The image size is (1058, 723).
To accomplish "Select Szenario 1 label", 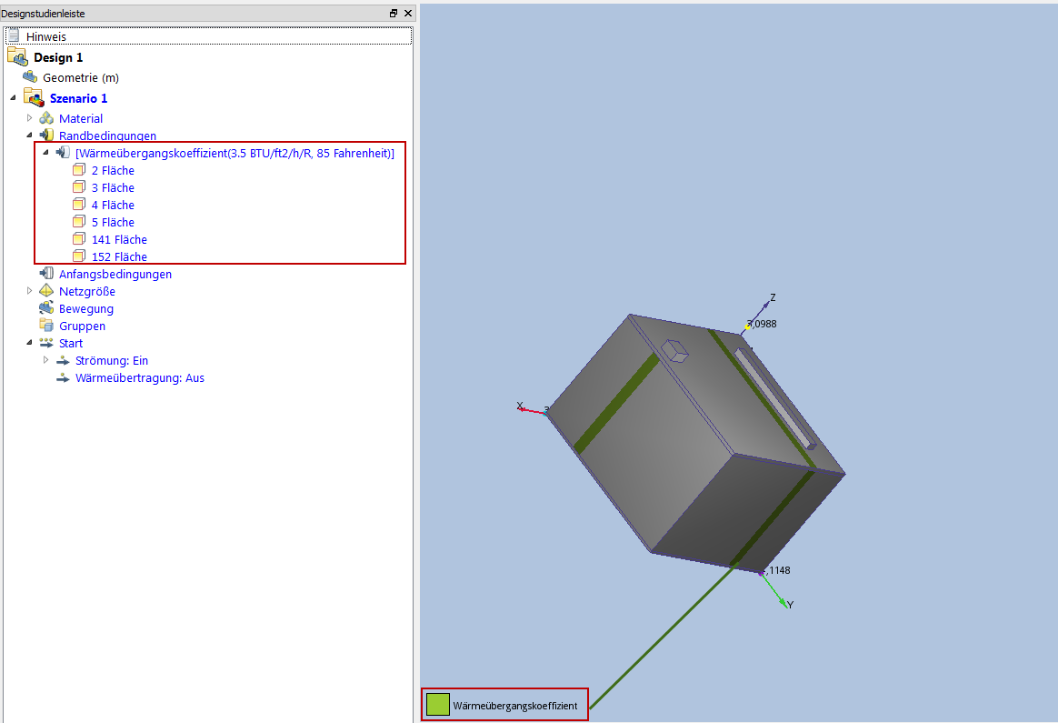I will [78, 98].
